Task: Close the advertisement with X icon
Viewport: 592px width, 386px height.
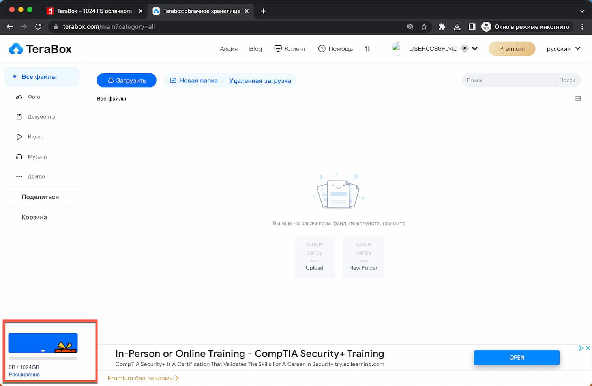Action: [588, 348]
